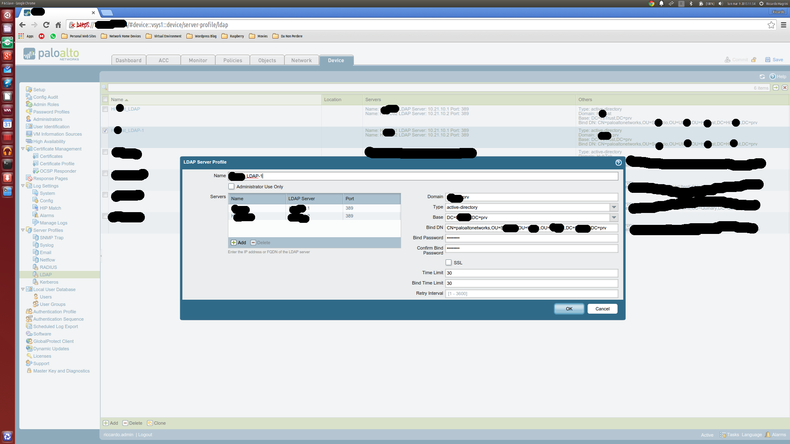Viewport: 790px width, 444px height.
Task: Collapse the Server Profiles tree node
Action: [23, 230]
